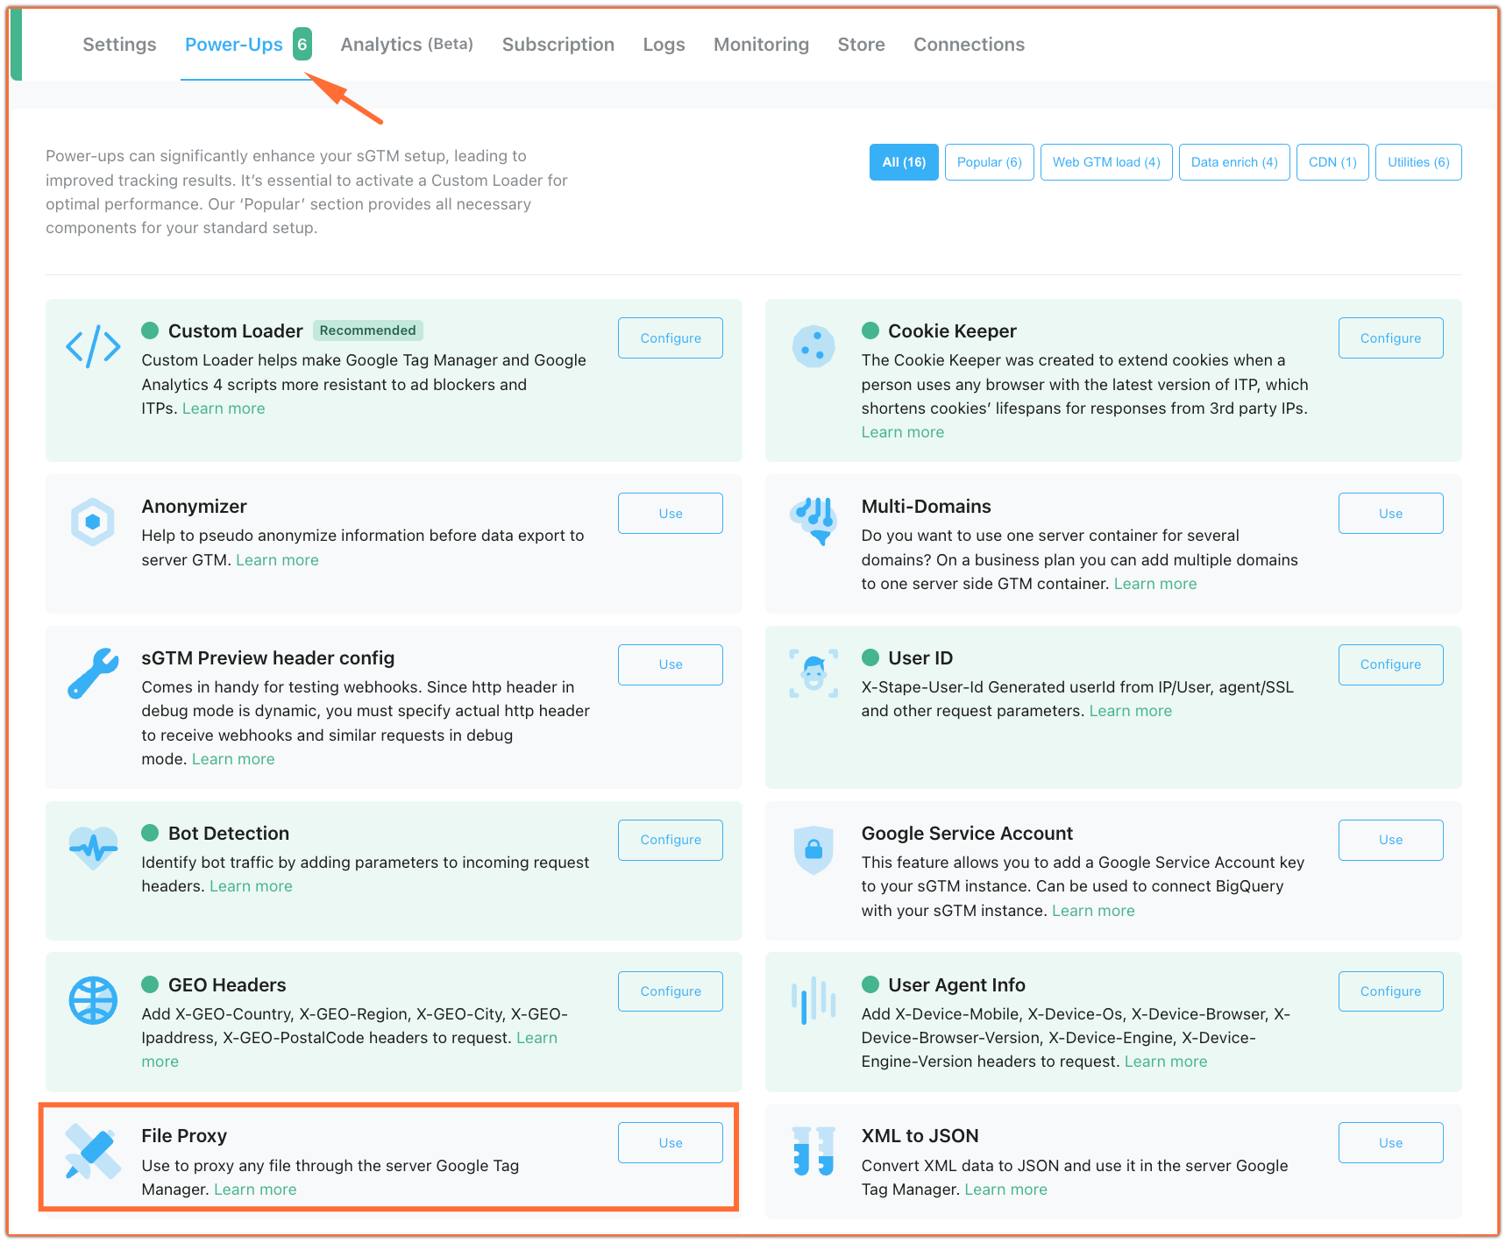Click the Bot Detection heartbeat icon
The width and height of the screenshot is (1506, 1243).
point(93,848)
